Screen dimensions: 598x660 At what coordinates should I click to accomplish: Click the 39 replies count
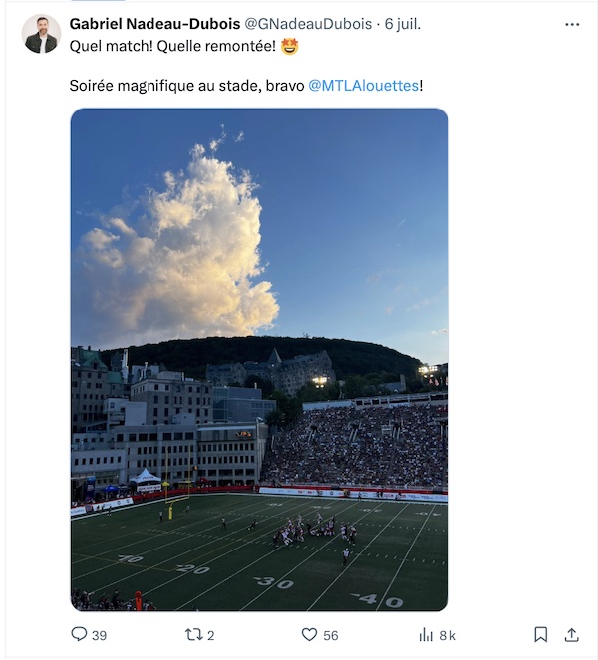pyautogui.click(x=99, y=635)
